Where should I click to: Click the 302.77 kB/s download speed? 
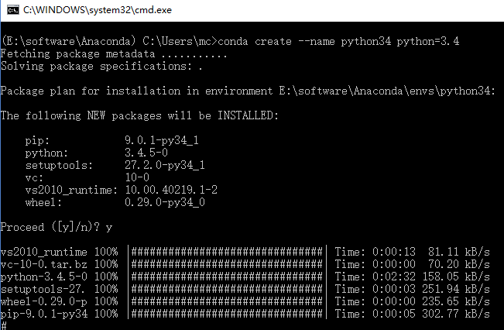(x=456, y=314)
